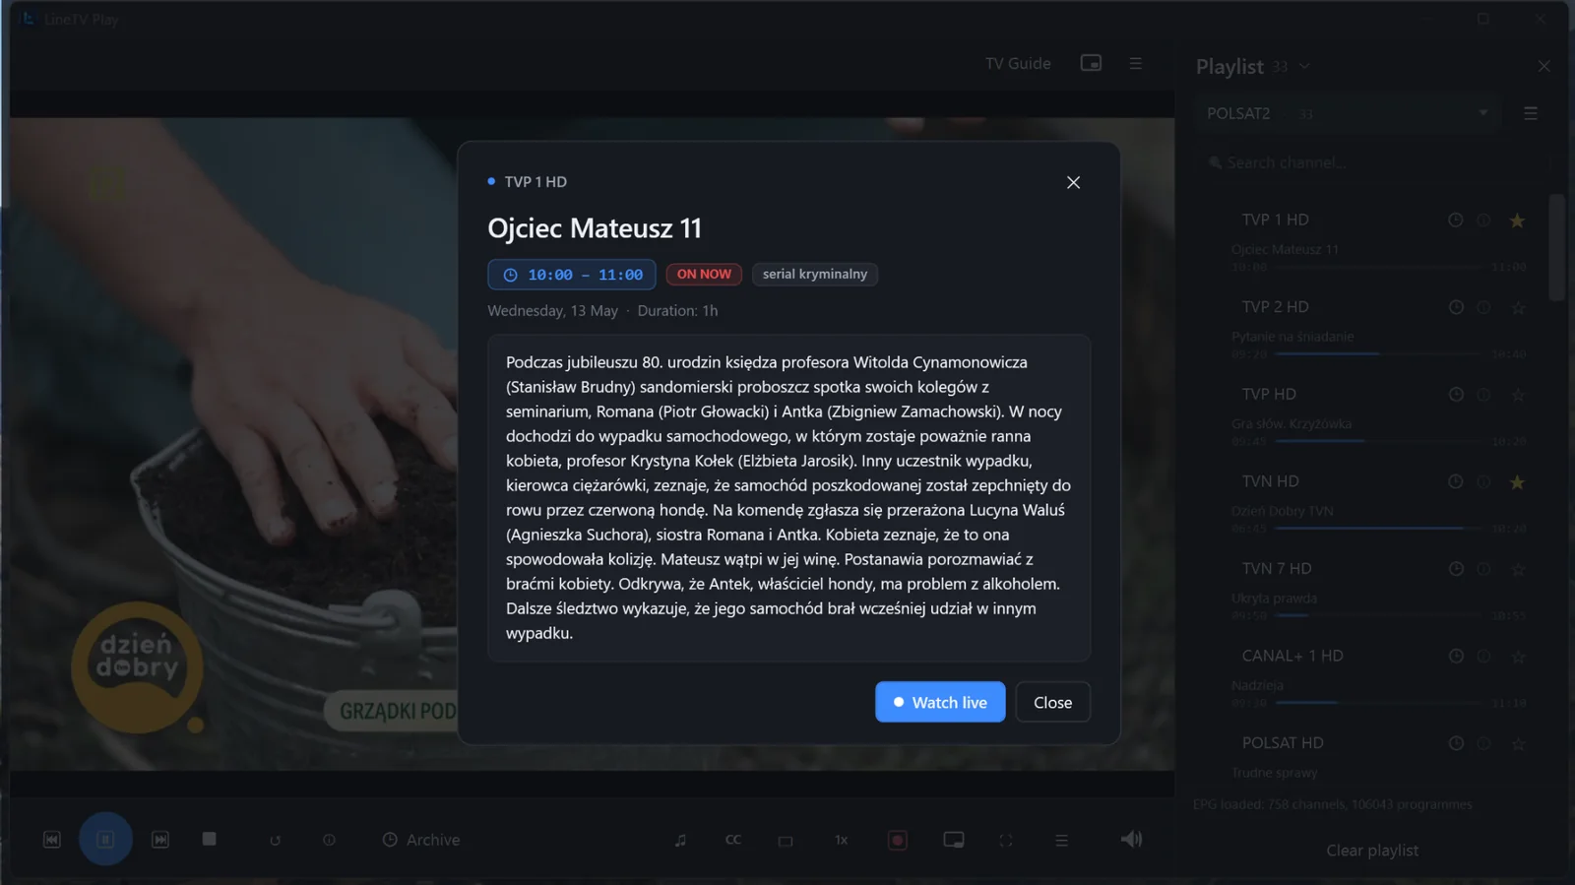Viewport: 1575px width, 885px height.
Task: Show info for TVP 1 HD channel
Action: pos(1483,221)
